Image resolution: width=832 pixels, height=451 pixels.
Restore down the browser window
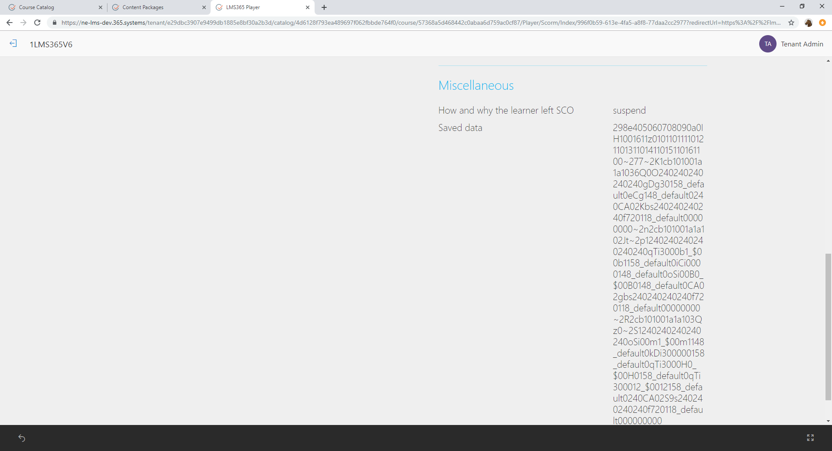coord(802,6)
